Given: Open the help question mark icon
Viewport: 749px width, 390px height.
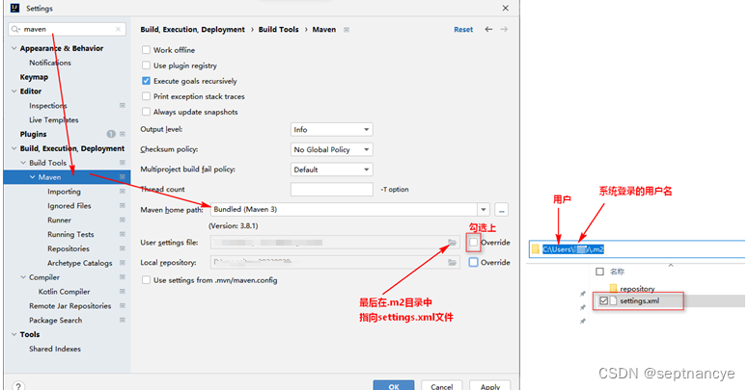Looking at the screenshot, I should tap(18, 386).
